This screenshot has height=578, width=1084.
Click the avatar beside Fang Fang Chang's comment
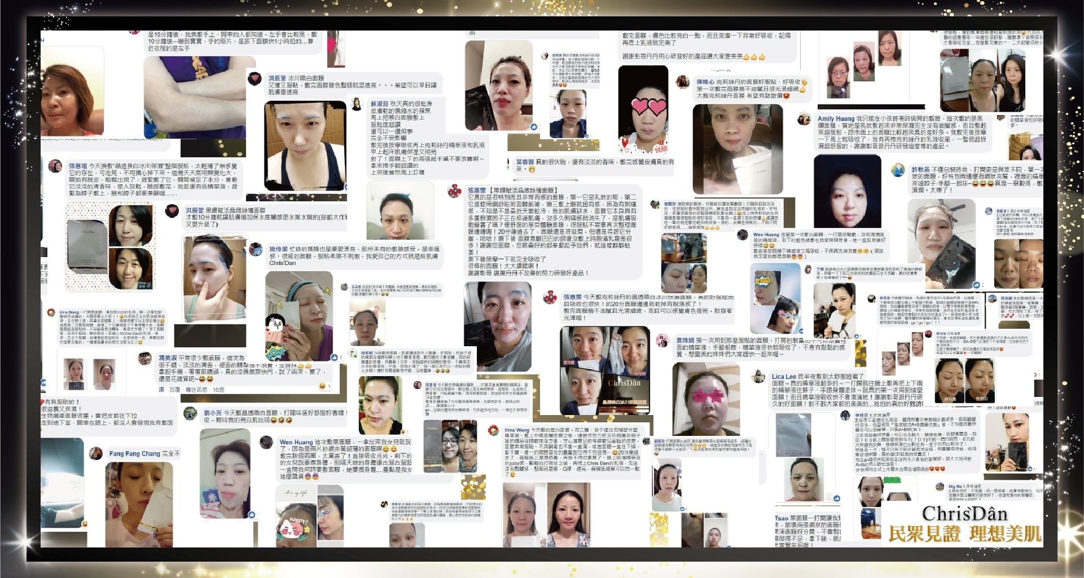coord(96,453)
